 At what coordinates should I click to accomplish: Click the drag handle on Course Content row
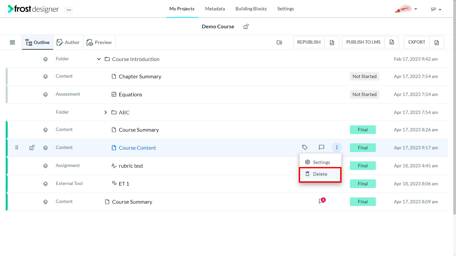point(17,147)
